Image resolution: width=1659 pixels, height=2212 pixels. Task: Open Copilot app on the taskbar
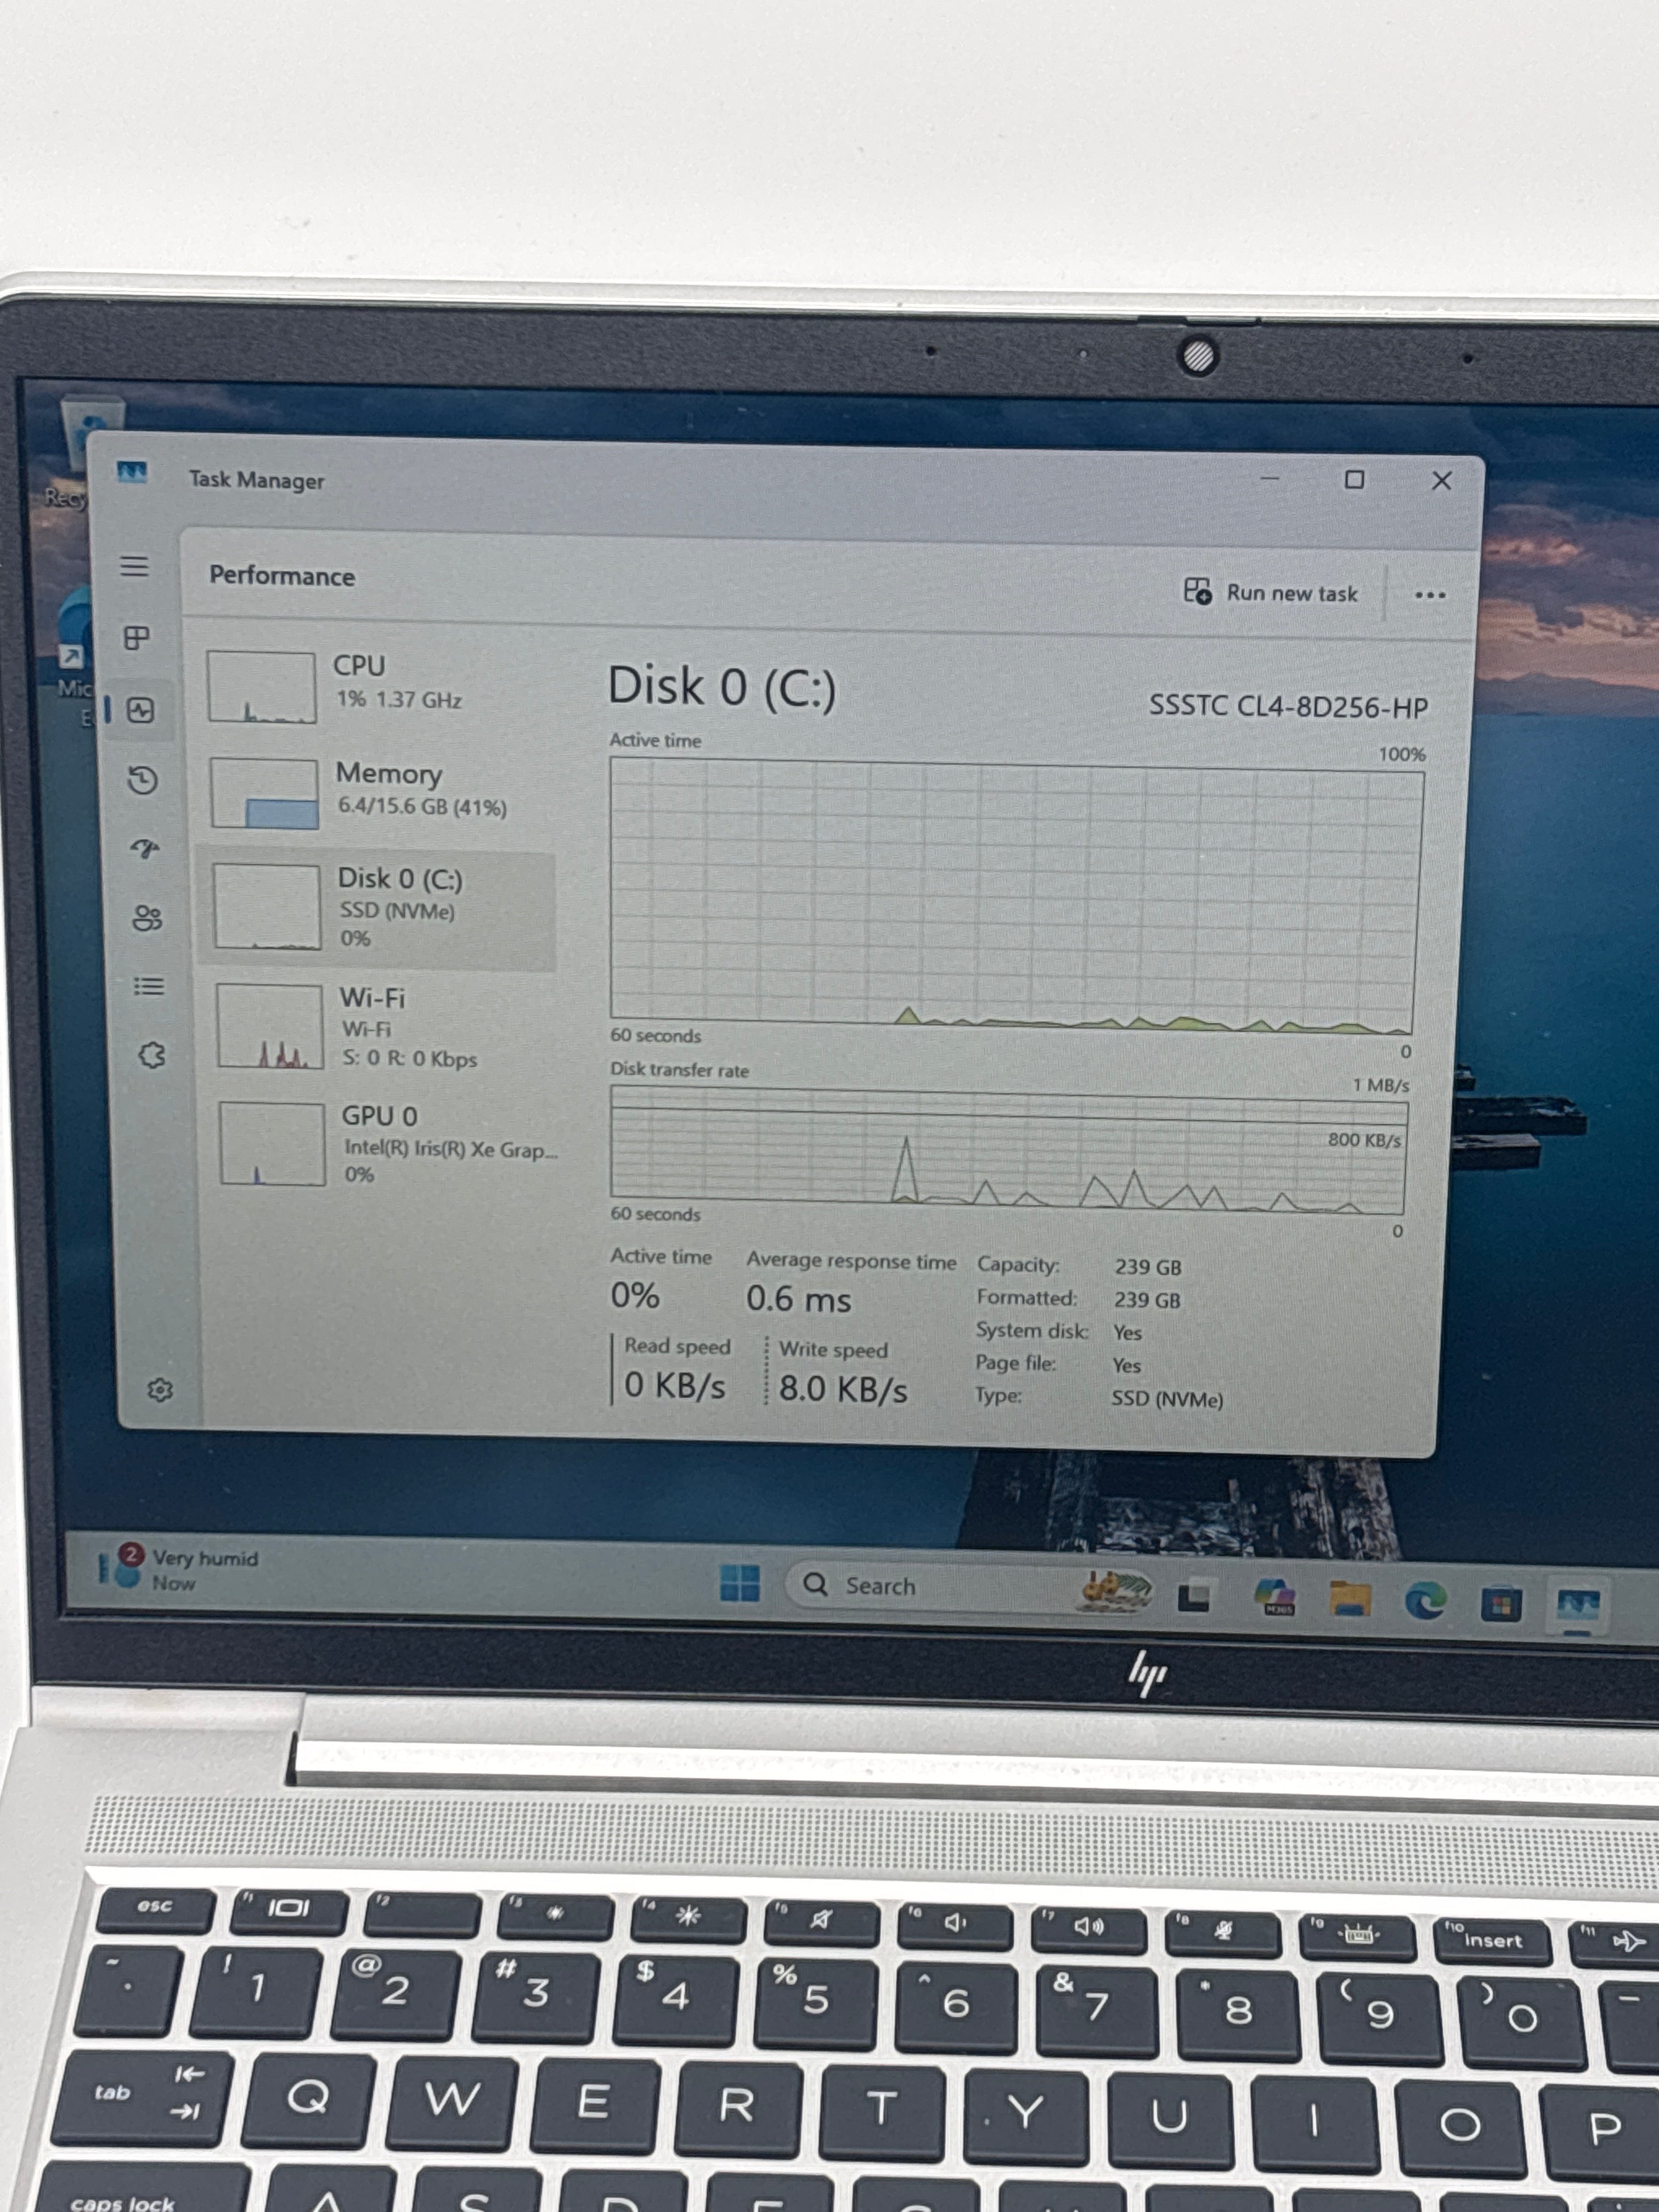1276,1596
